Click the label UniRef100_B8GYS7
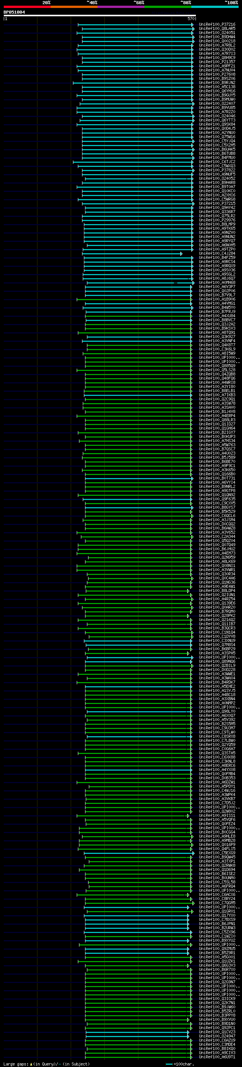The height and width of the screenshot is (1067, 242). coord(217,508)
